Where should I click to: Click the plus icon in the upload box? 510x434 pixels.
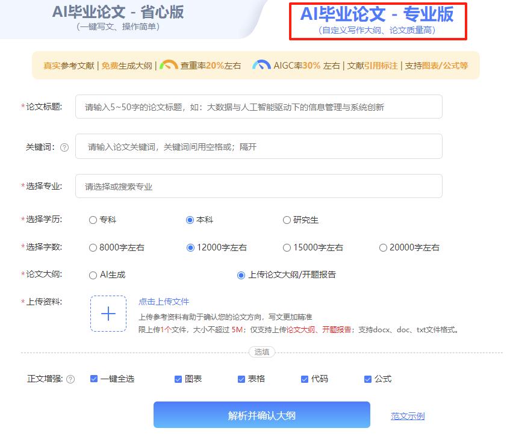108,314
